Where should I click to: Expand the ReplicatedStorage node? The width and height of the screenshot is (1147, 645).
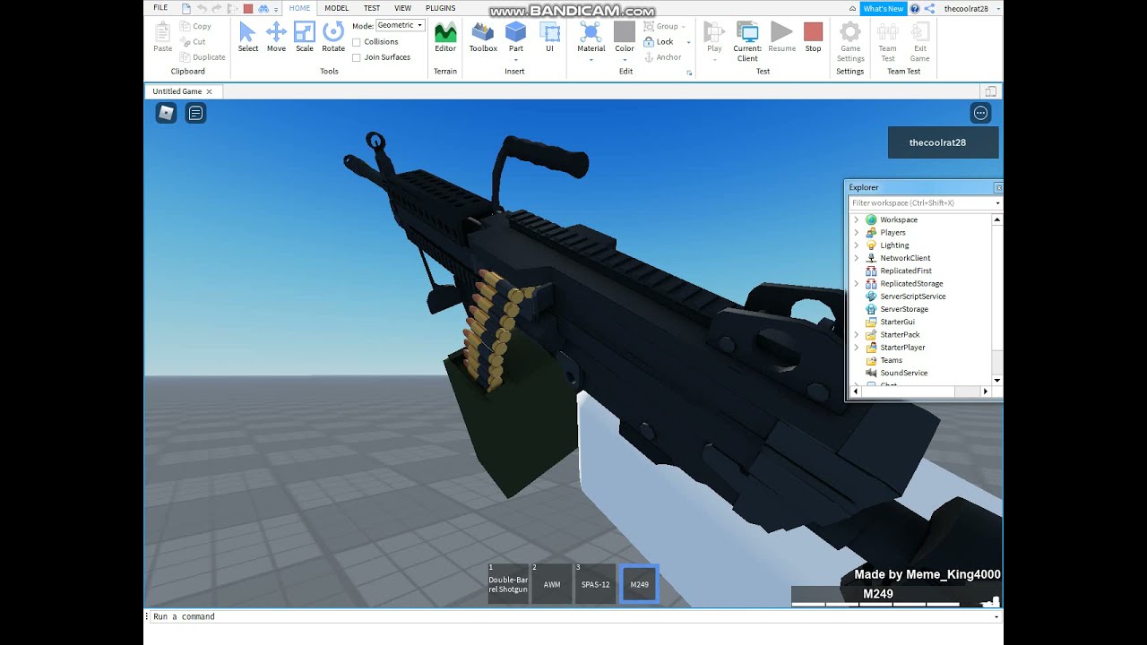(x=856, y=284)
